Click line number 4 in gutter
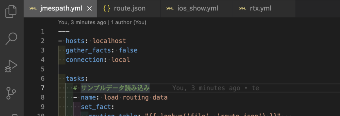The image size is (340, 116). [42, 60]
